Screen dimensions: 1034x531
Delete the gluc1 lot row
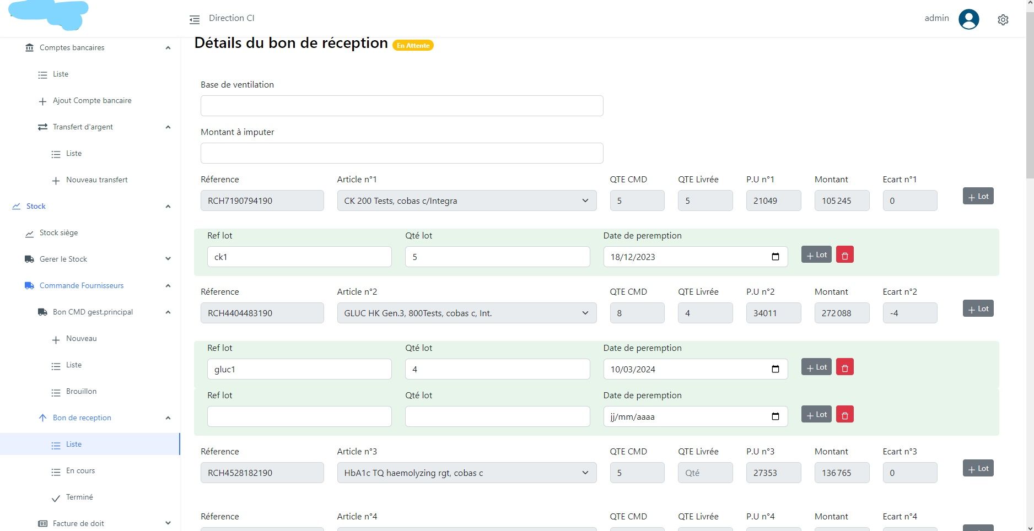pyautogui.click(x=844, y=367)
